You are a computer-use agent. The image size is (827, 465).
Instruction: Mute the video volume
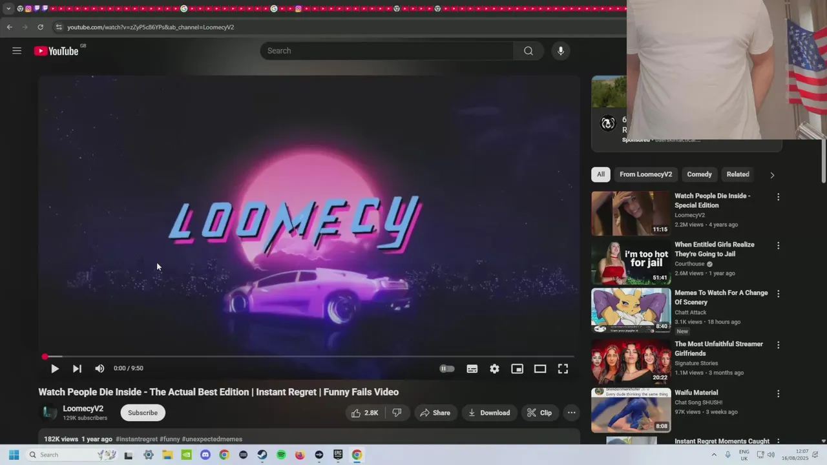pyautogui.click(x=99, y=368)
